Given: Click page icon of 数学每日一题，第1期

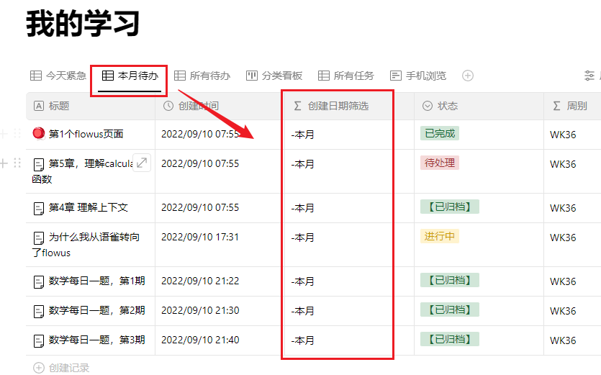Looking at the screenshot, I should 39,282.
